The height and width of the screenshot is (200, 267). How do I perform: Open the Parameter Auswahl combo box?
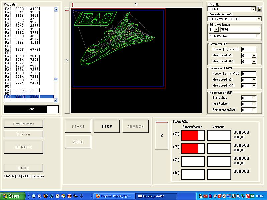pos(259,19)
